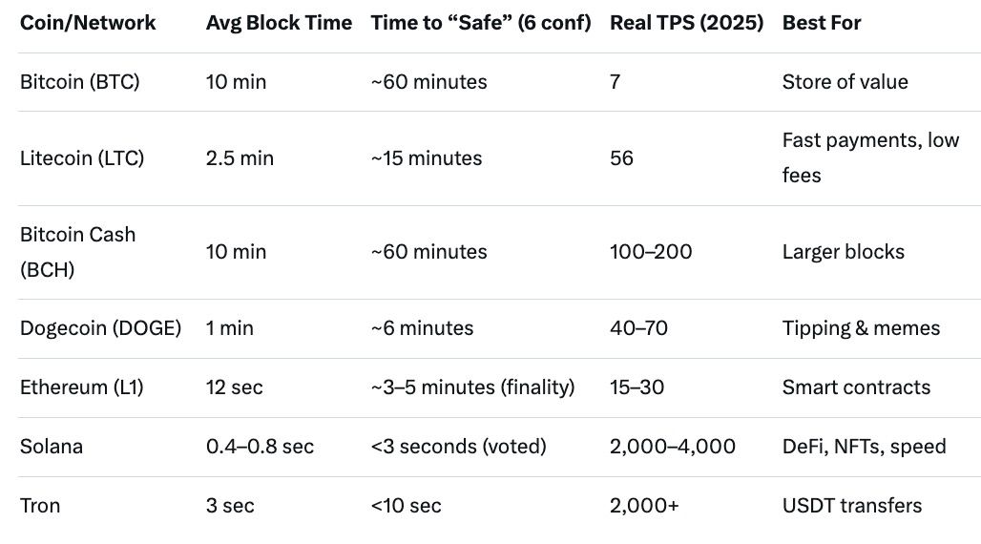Select the Solana row name
The width and height of the screenshot is (981, 544).
pyautogui.click(x=52, y=447)
